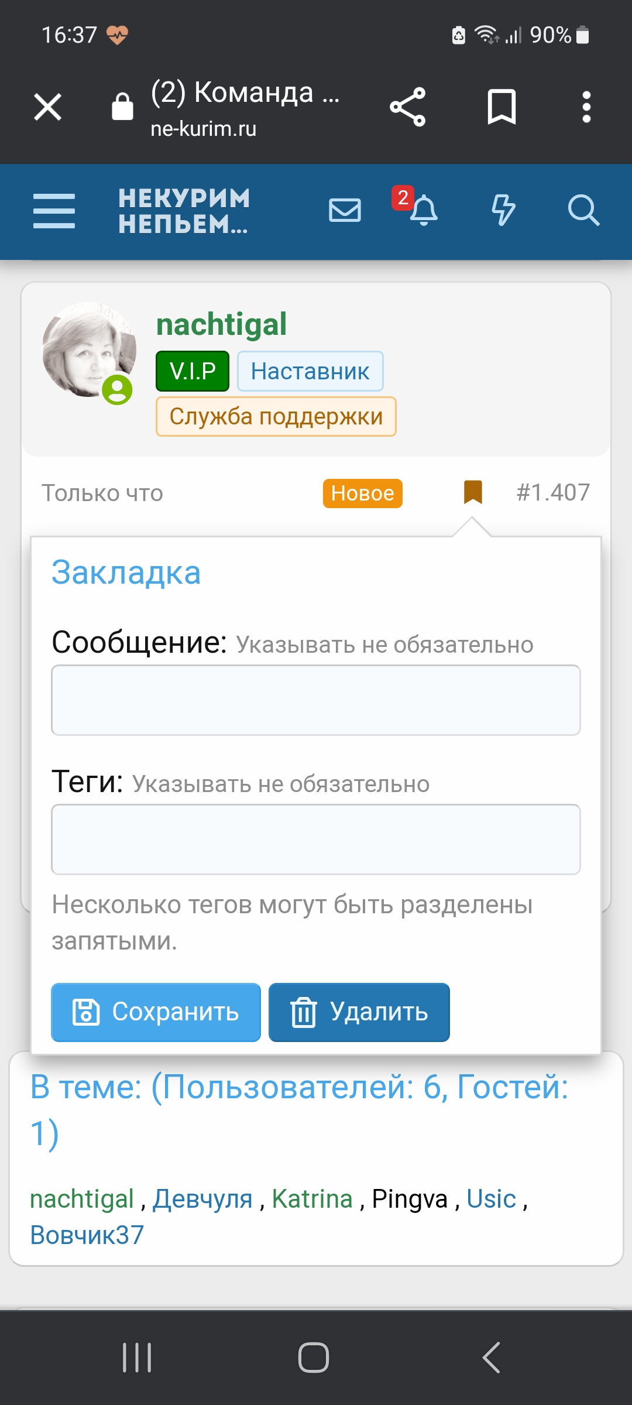Click the Теги input field
Screen dimensions: 632x1405
click(x=316, y=839)
